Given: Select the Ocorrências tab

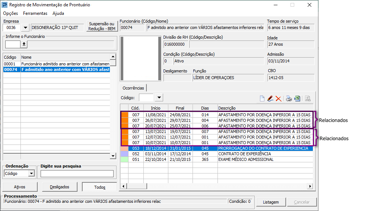Looking at the screenshot, I should (133, 88).
